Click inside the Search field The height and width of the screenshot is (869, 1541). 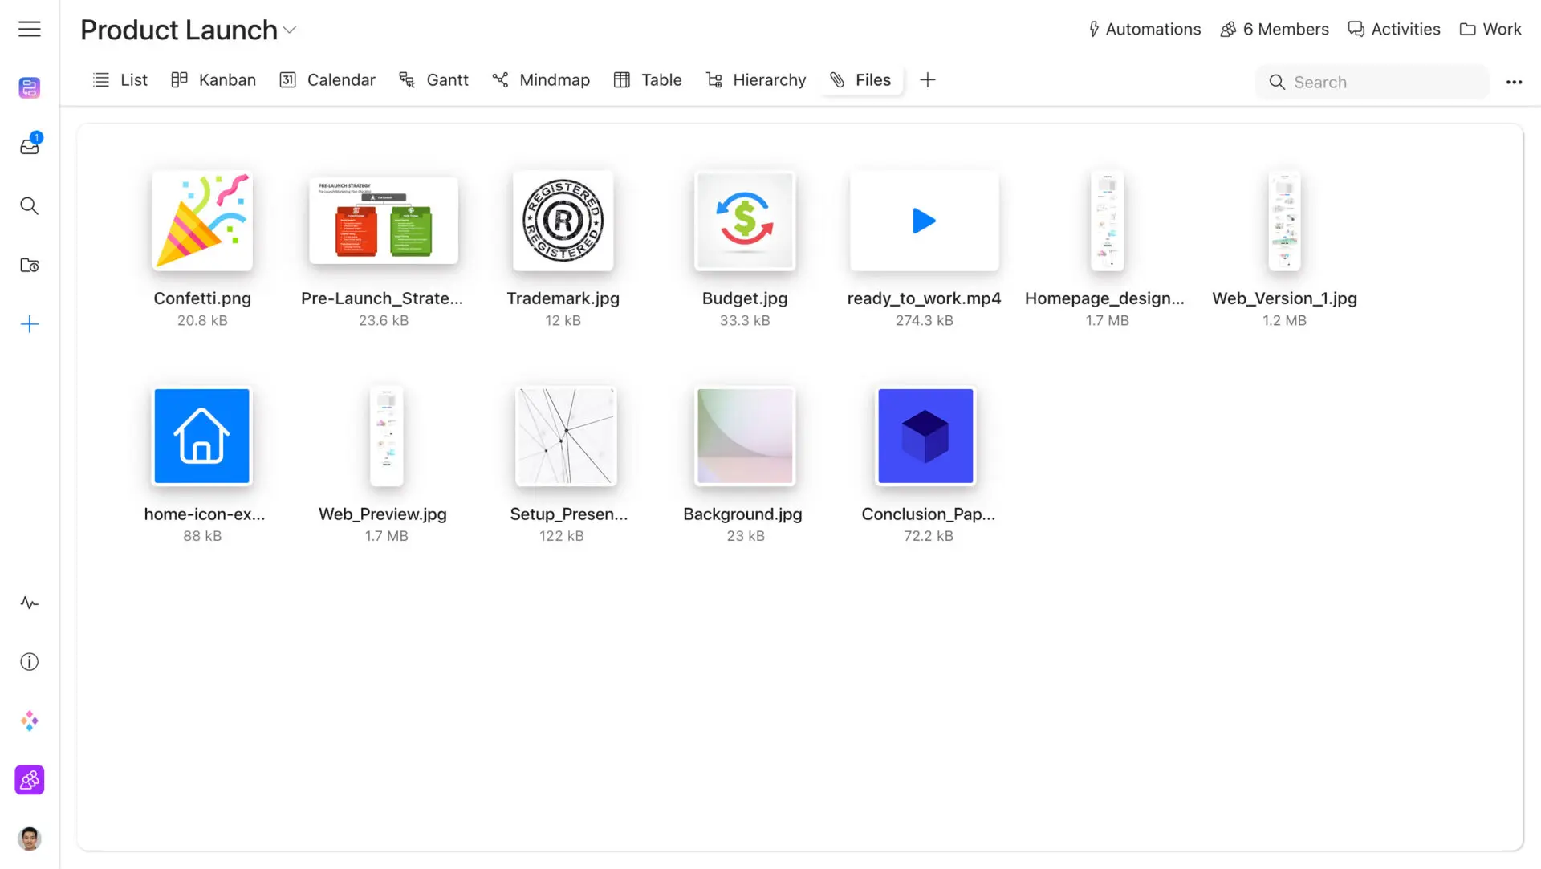(1372, 82)
